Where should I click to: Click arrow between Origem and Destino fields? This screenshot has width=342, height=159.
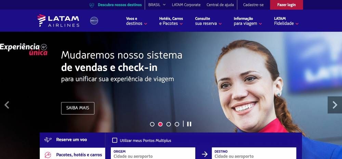click(x=205, y=155)
